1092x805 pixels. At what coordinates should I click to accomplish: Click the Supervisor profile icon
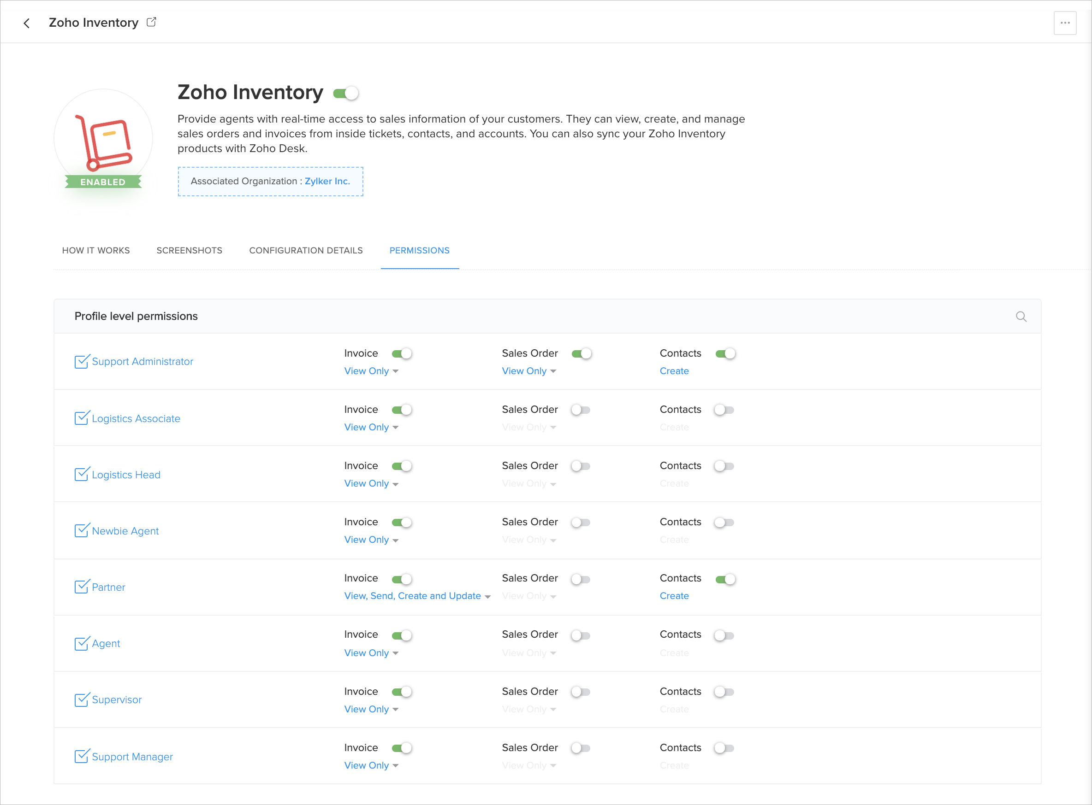coord(82,700)
